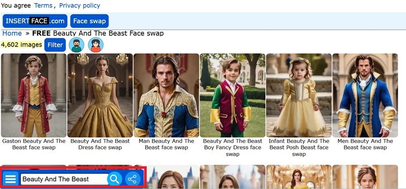Select the male avatar filter icon
Image resolution: width=406 pixels, height=189 pixels.
click(x=77, y=45)
